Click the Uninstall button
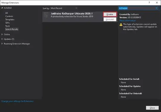The image size is (161, 112). [x=110, y=19]
